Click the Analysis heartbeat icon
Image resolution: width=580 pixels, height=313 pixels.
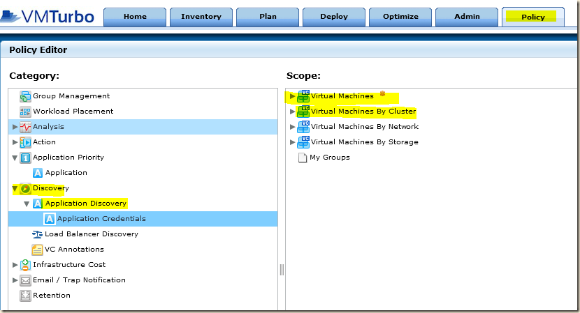[25, 127]
